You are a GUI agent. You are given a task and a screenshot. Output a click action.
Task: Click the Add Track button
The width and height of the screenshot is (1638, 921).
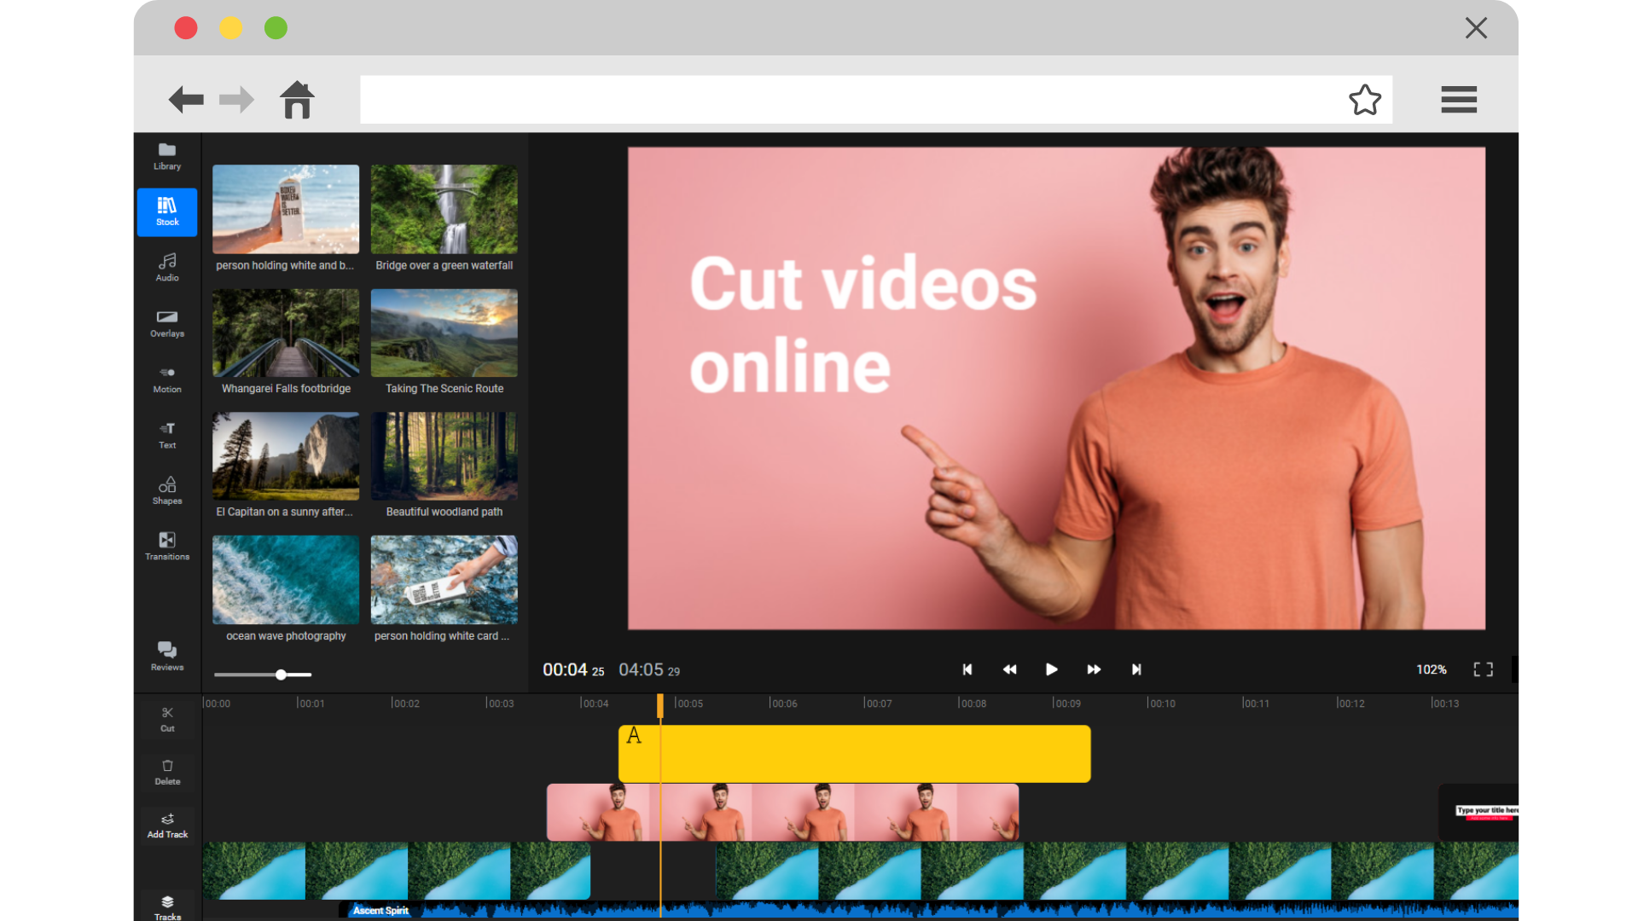tap(166, 824)
